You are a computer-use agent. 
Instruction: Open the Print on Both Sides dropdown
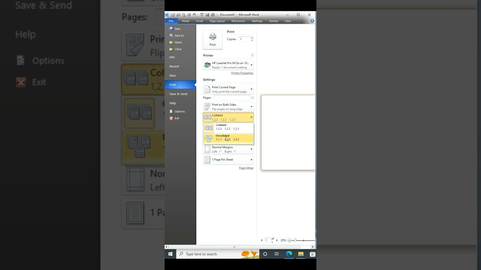click(228, 107)
